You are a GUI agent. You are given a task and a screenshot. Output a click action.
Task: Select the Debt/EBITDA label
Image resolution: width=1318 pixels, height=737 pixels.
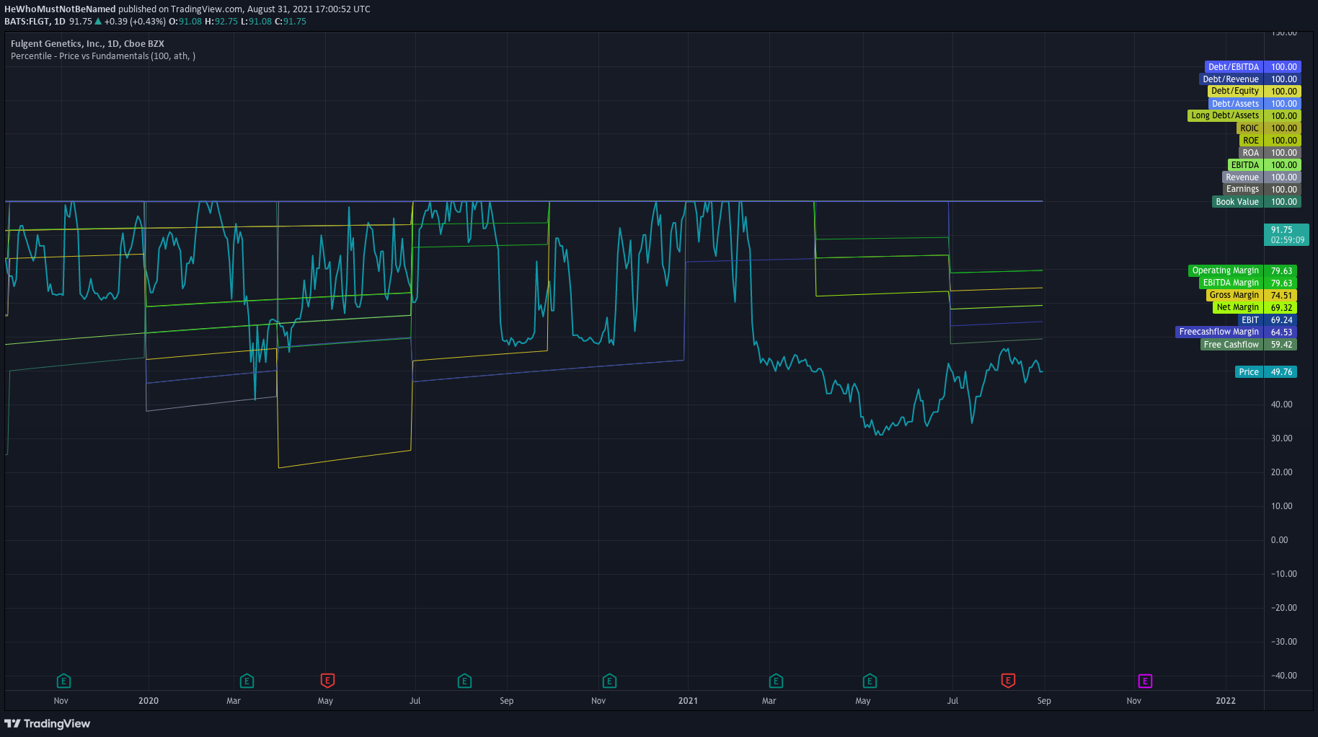[x=1234, y=67]
